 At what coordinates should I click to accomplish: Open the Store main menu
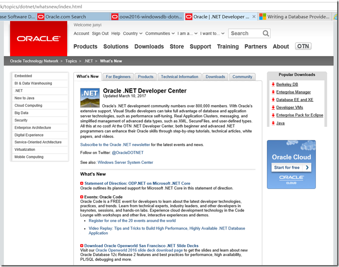point(177,46)
